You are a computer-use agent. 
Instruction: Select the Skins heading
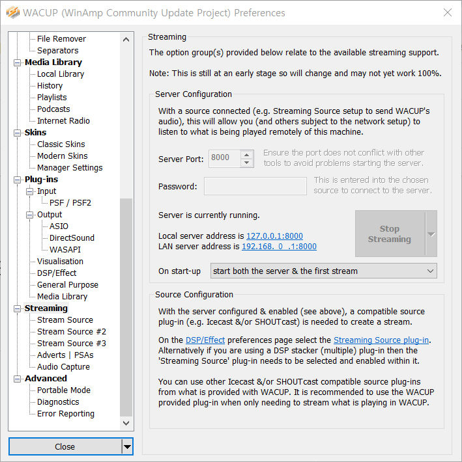coord(35,133)
